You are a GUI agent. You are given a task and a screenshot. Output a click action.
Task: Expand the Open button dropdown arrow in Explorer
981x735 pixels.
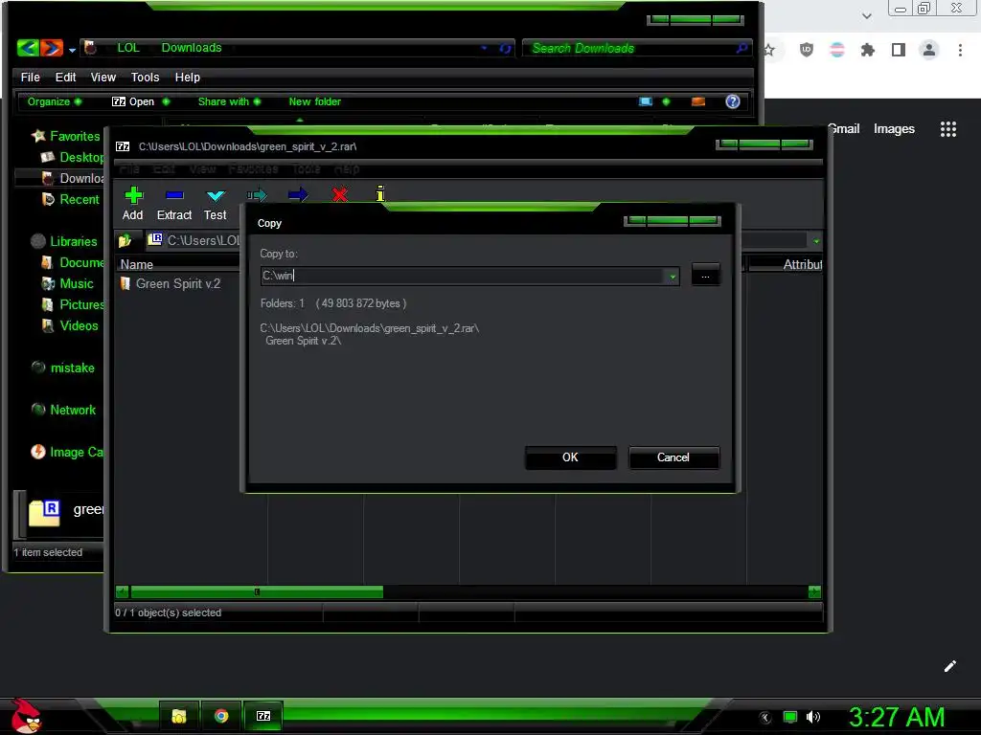point(166,101)
